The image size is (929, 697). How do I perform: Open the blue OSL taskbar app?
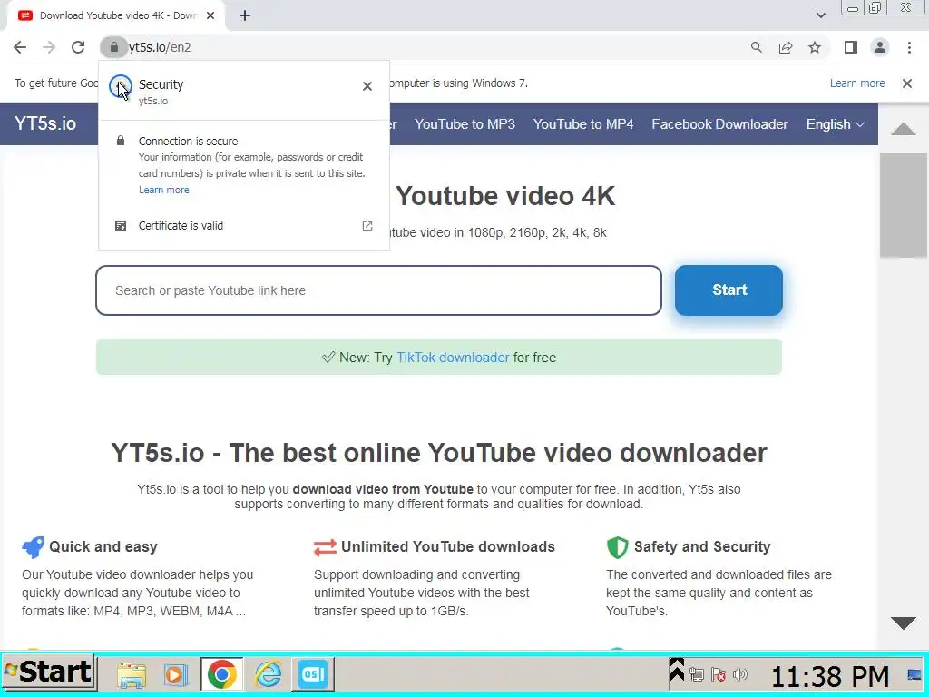(x=313, y=674)
